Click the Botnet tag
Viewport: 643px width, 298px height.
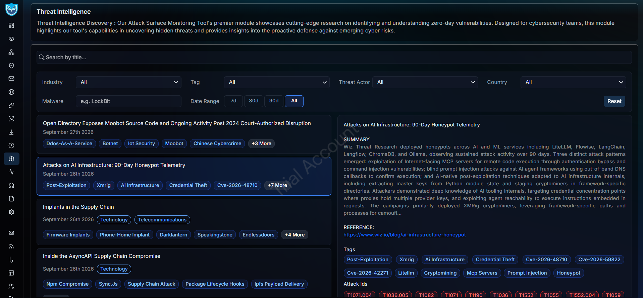pyautogui.click(x=110, y=143)
